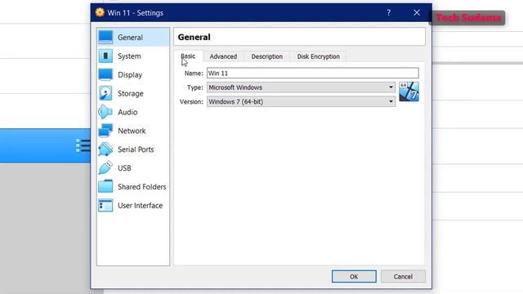Screen dimensions: 523x294
Task: Select the Network text label
Action: point(132,131)
